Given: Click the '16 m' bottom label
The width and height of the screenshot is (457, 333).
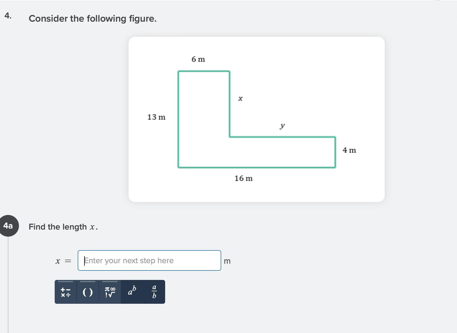Looking at the screenshot, I should 243,178.
